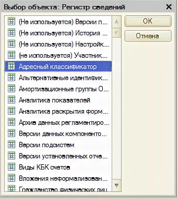Click icon next to (Не используется) История
Screen dimensions: 178x199
click(x=11, y=33)
